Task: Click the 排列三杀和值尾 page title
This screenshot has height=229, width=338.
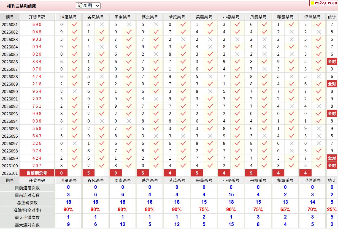Action: (x=22, y=6)
